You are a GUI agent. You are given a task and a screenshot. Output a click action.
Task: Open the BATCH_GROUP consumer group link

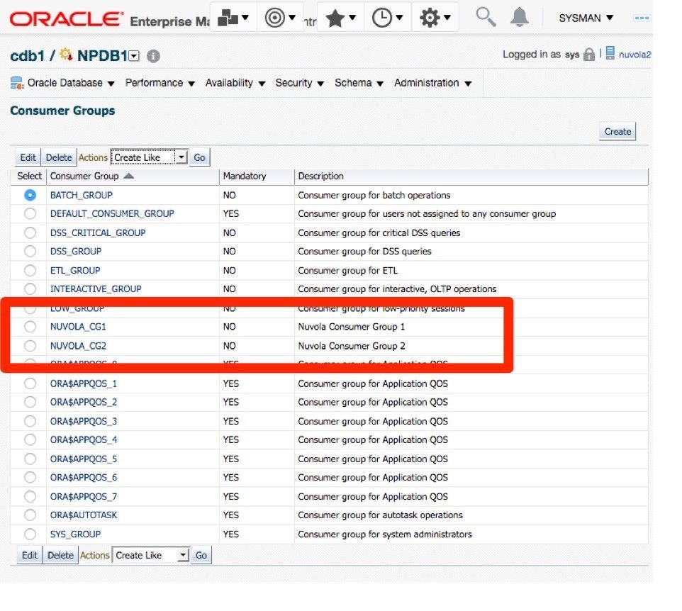point(82,195)
